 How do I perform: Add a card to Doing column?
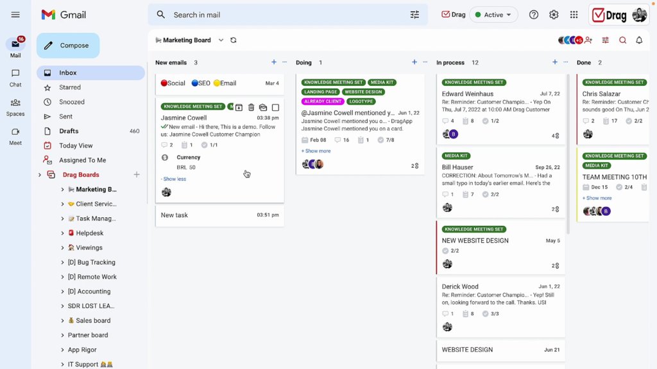[x=414, y=62]
